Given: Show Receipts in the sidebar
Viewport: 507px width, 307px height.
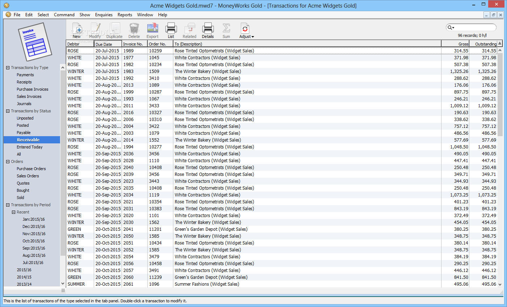Looking at the screenshot, I should coord(24,82).
